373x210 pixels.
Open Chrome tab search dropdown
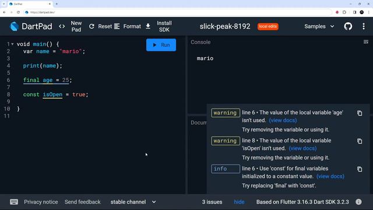tap(3, 4)
